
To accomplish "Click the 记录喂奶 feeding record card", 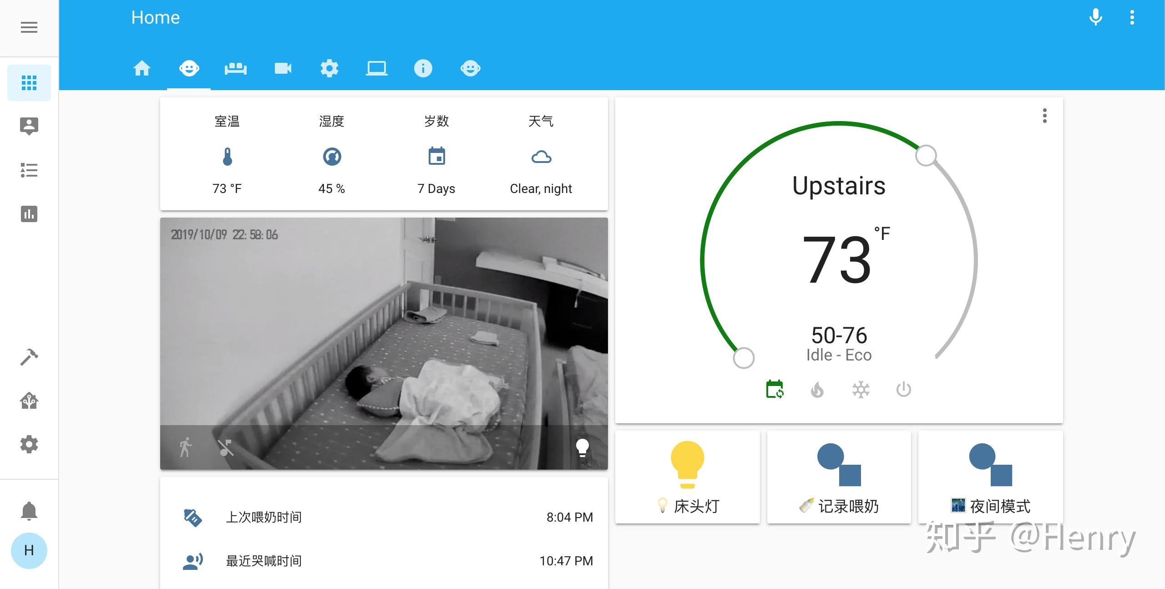I will (839, 477).
